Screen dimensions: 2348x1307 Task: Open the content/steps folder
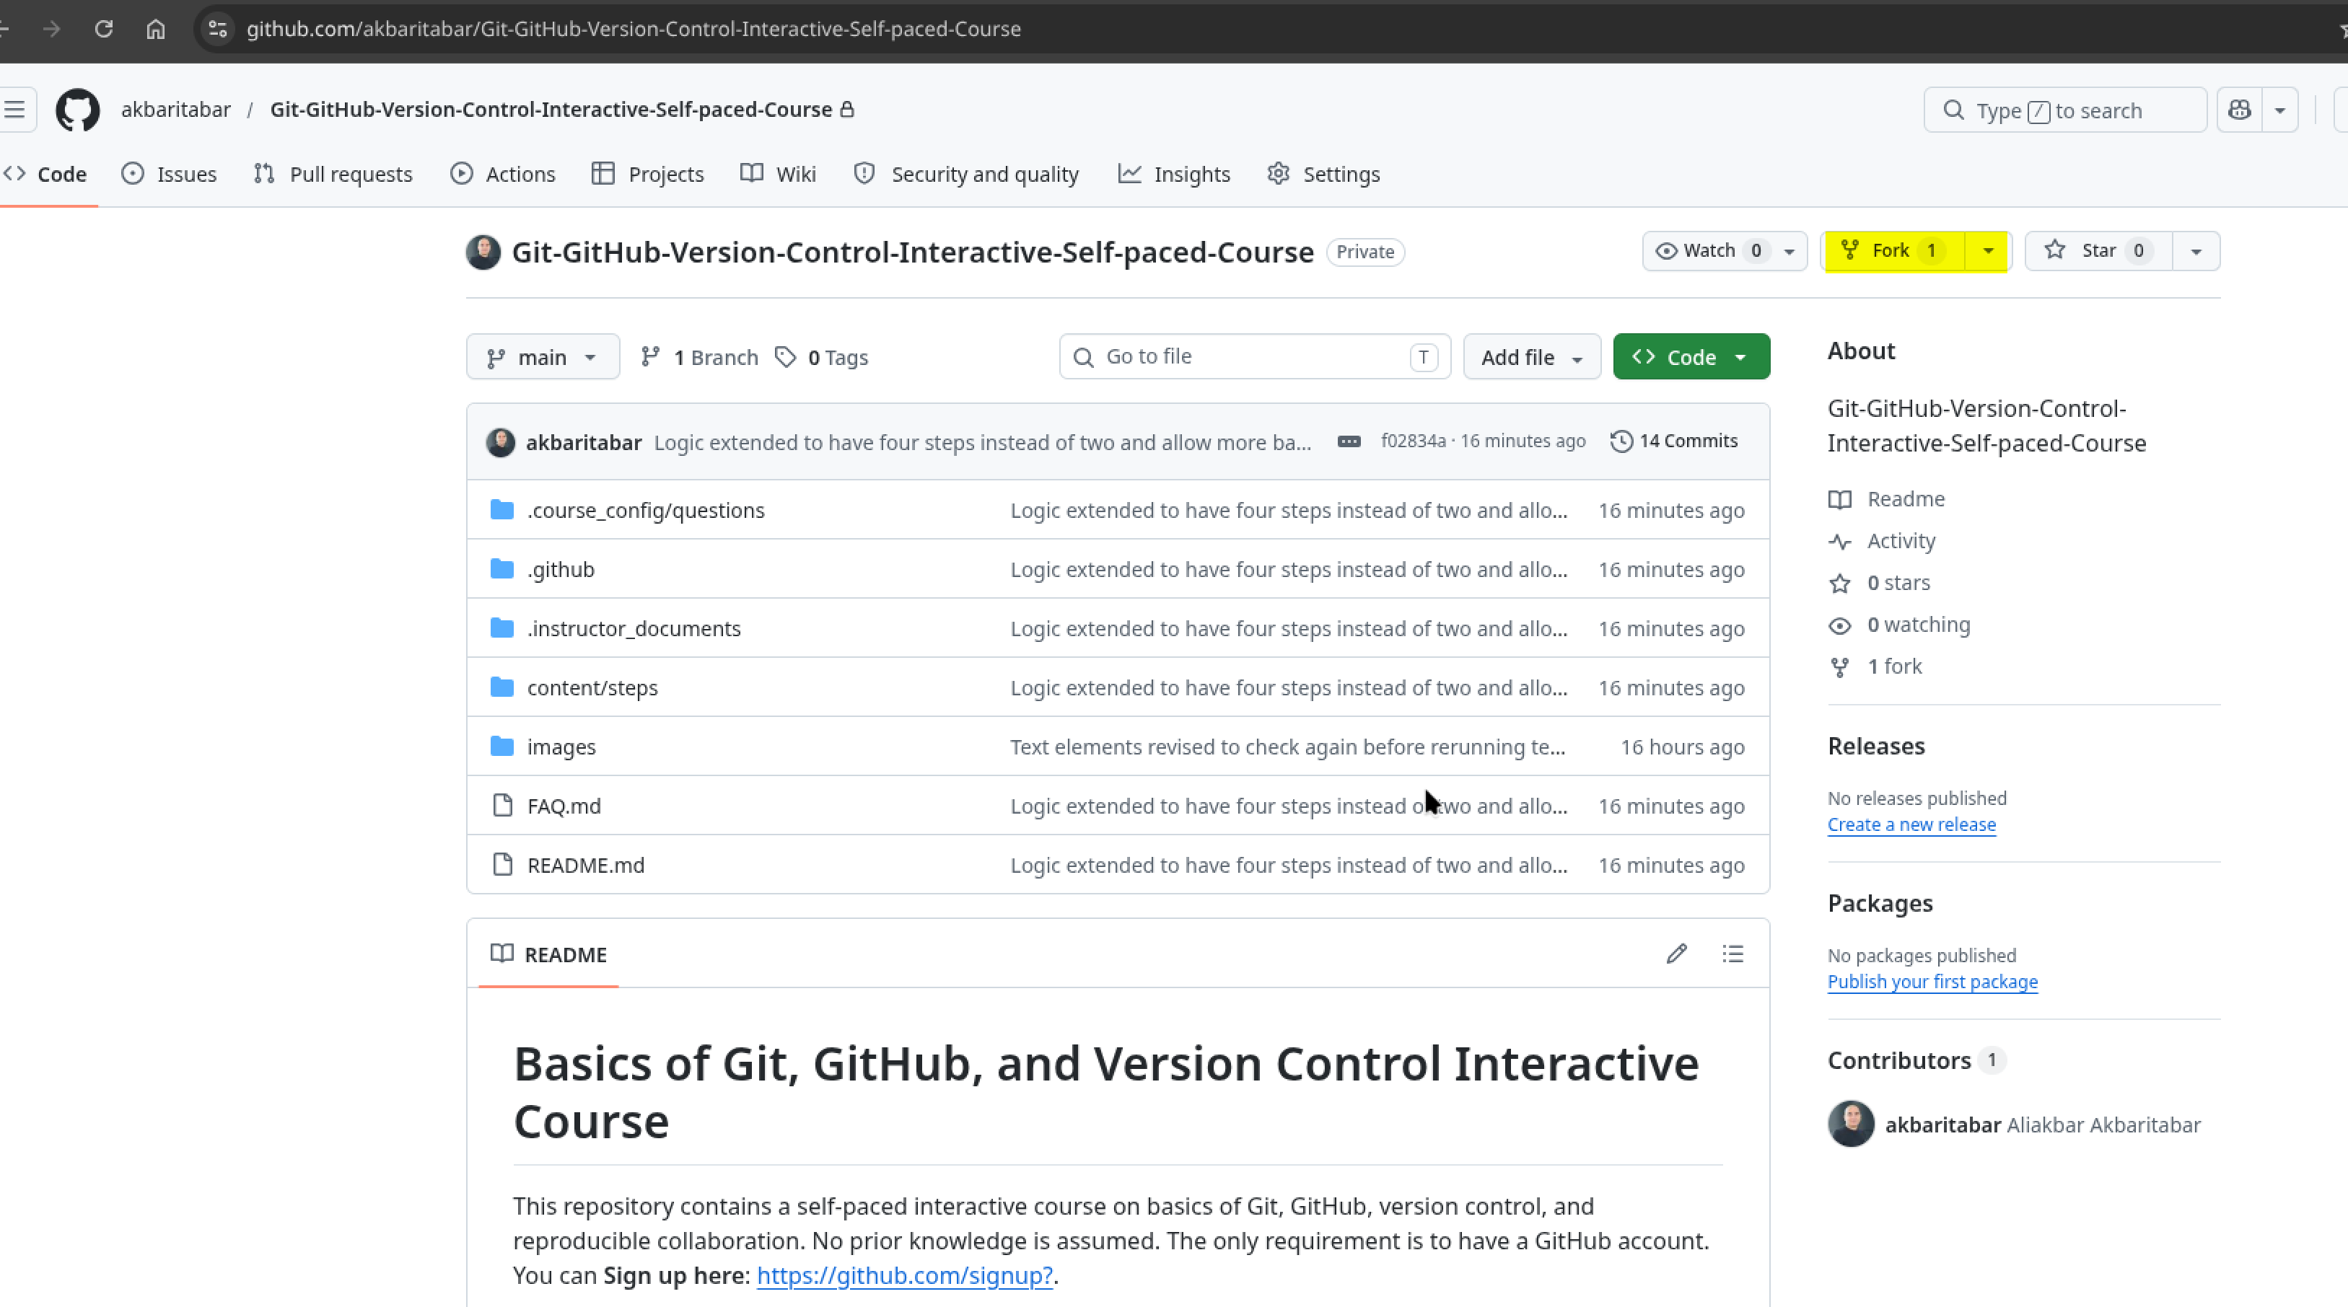click(x=592, y=688)
